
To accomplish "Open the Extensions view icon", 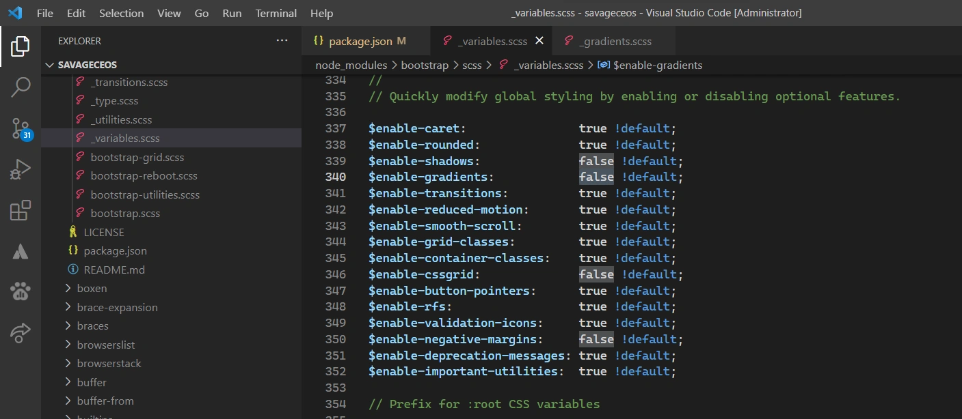I will pyautogui.click(x=20, y=211).
